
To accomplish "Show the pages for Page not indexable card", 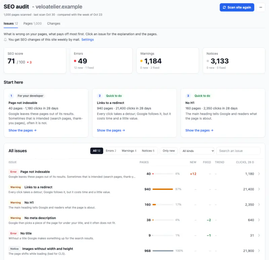I will click(x=23, y=130).
